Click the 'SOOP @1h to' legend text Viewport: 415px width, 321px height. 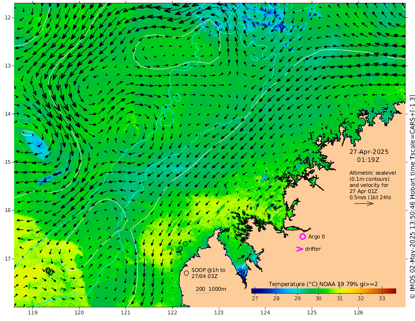pos(208,270)
